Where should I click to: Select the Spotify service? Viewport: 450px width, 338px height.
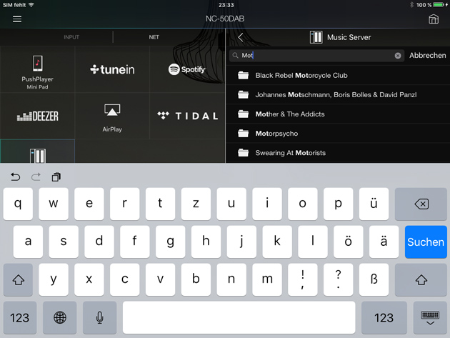click(187, 69)
